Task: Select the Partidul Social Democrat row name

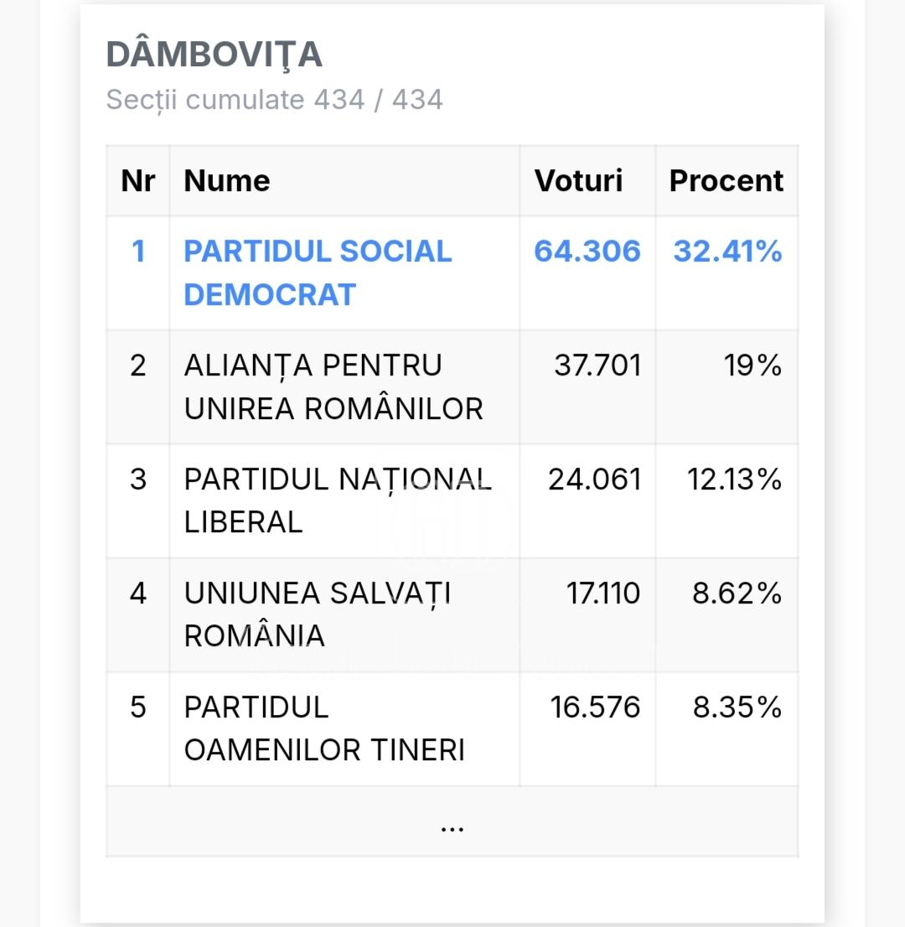Action: coord(318,272)
